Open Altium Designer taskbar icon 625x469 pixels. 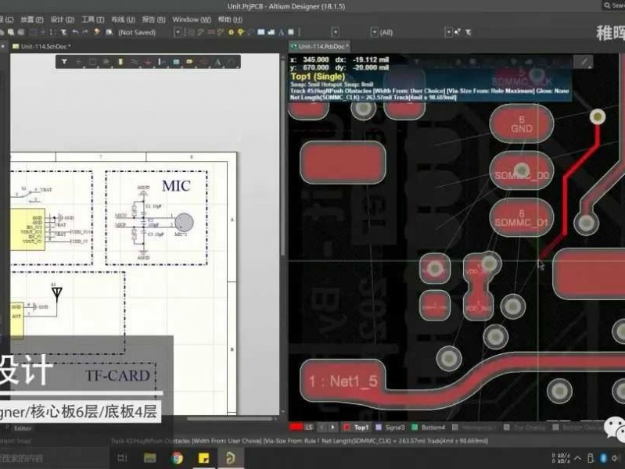(231, 458)
